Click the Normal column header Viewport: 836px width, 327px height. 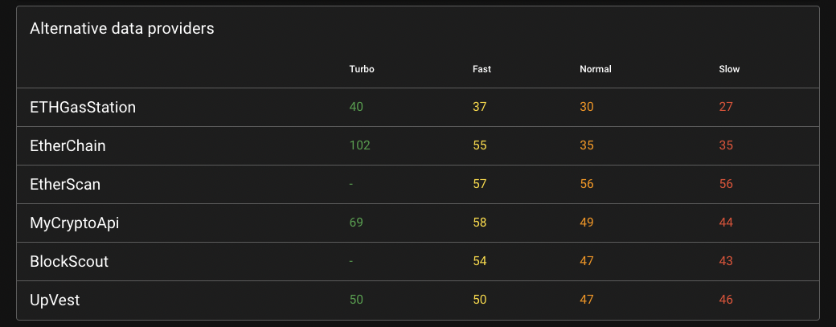(x=595, y=69)
